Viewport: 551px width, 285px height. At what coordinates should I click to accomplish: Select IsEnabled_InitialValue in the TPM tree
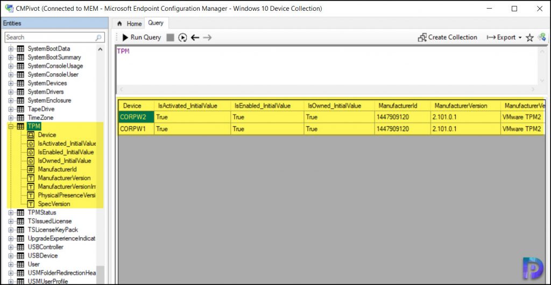point(66,152)
